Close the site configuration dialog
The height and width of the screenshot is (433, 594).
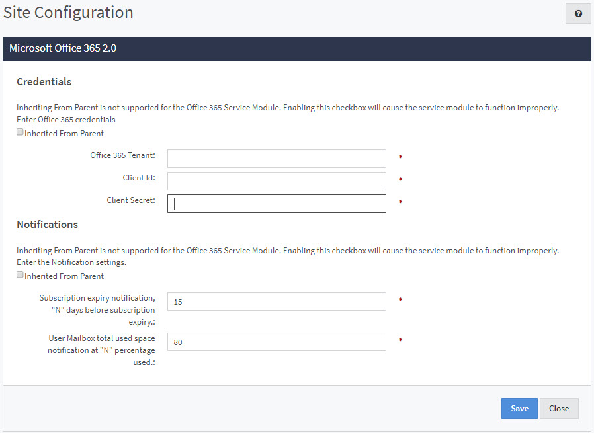[x=559, y=409]
